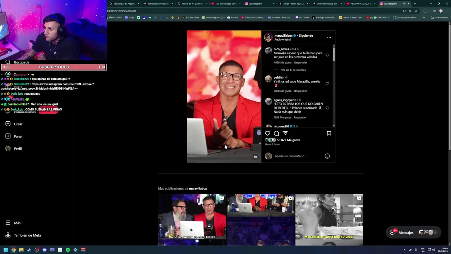451x254 pixels.
Task: Unmute the reel video sound
Action: pyautogui.click(x=255, y=157)
